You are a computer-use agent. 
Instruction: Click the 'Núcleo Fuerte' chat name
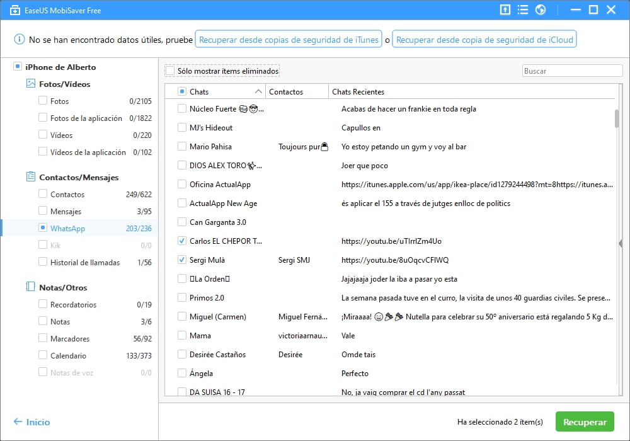coord(227,109)
